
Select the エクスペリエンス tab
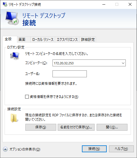pos(67,39)
